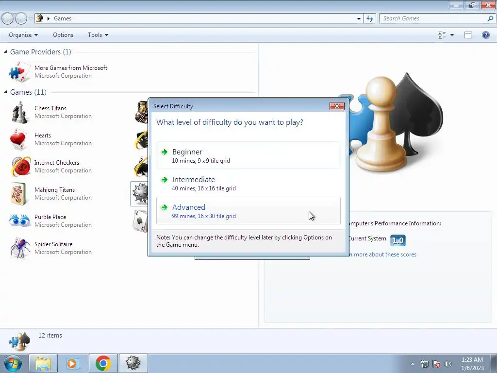
Task: Click the change view icon
Action: point(442,35)
